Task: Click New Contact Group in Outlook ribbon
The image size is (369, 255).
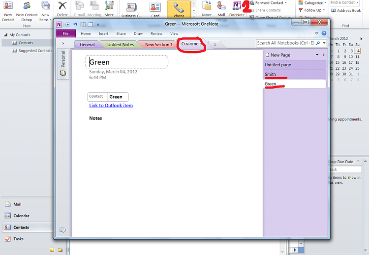Action: click(x=27, y=11)
